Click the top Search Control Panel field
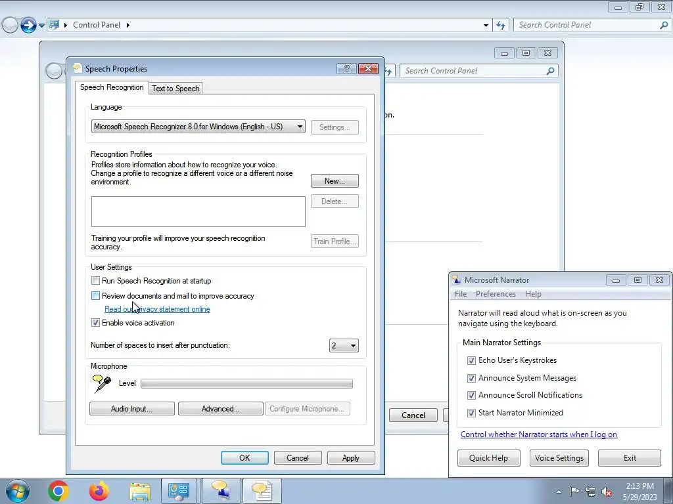 592,26
